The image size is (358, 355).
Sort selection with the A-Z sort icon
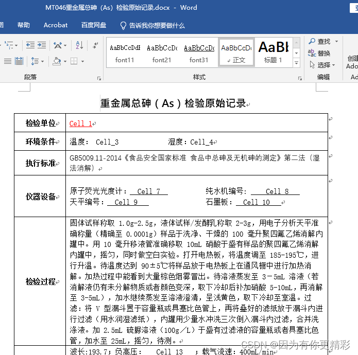click(79, 45)
